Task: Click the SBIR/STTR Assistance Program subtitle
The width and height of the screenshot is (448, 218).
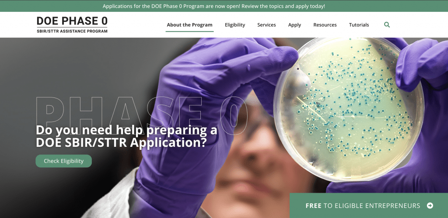Action: click(72, 31)
